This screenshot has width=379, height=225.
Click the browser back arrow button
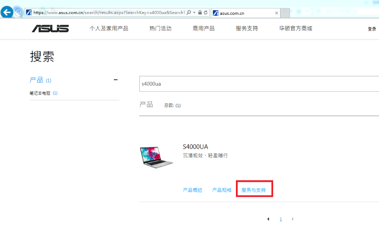tap(7, 13)
